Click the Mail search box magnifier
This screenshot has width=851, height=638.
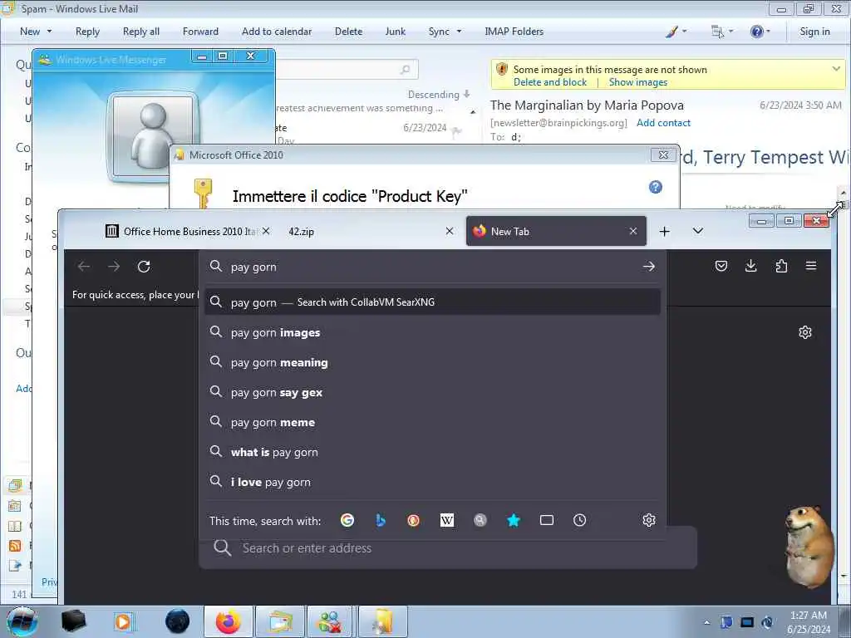click(406, 70)
